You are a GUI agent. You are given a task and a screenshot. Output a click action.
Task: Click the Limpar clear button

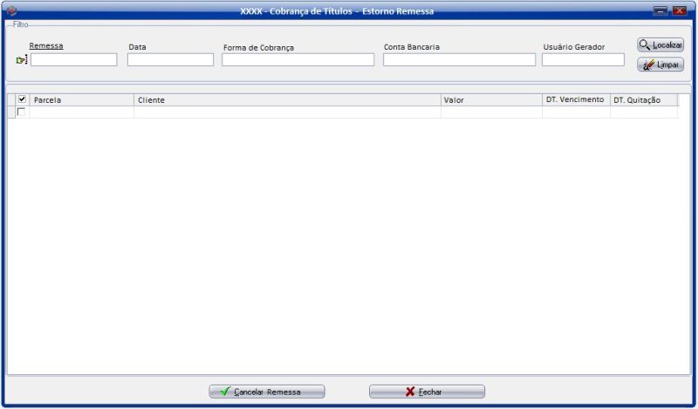coord(660,65)
